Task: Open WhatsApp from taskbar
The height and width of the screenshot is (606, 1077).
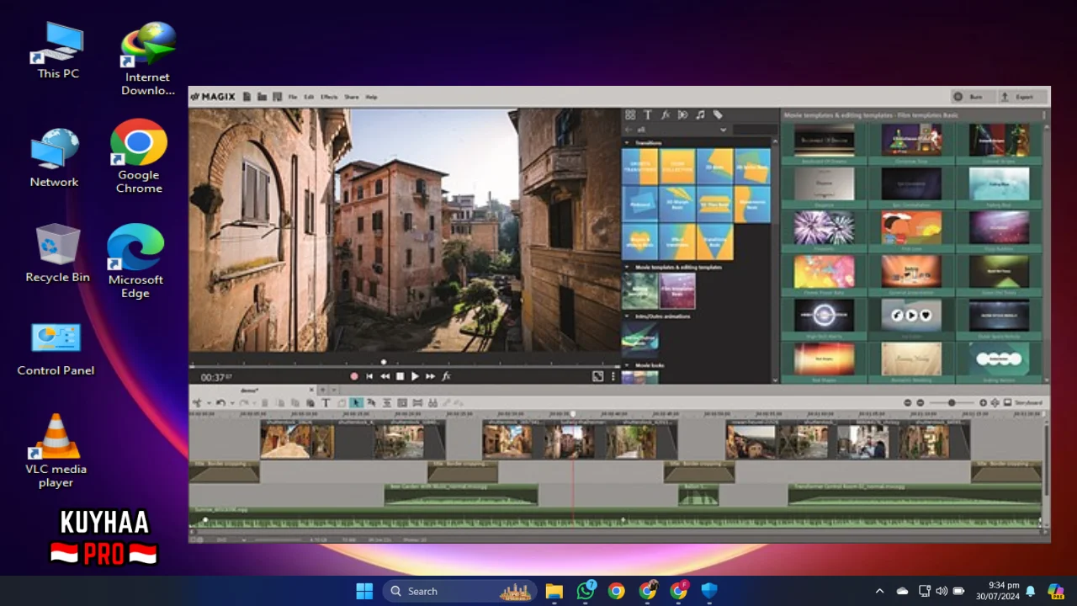Action: pyautogui.click(x=586, y=591)
